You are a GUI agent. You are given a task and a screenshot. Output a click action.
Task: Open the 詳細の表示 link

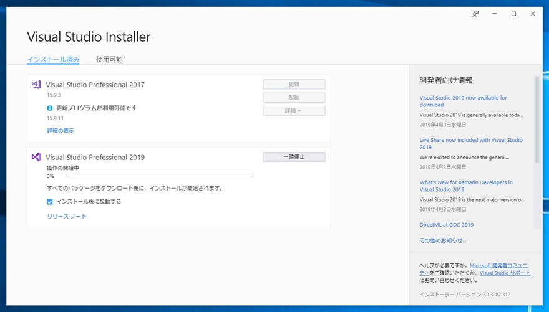(x=61, y=130)
